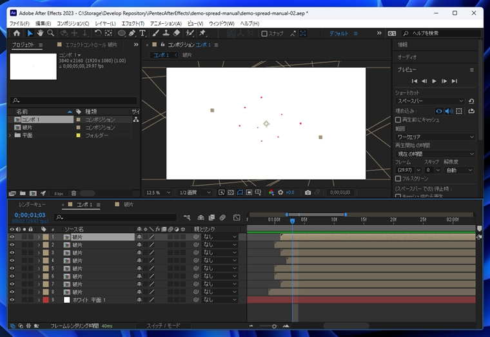This screenshot has height=337, width=490.
Task: Toggle the graph editor in timeline
Action: (x=237, y=217)
